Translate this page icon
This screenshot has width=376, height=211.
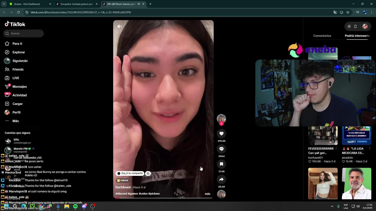click(x=335, y=12)
